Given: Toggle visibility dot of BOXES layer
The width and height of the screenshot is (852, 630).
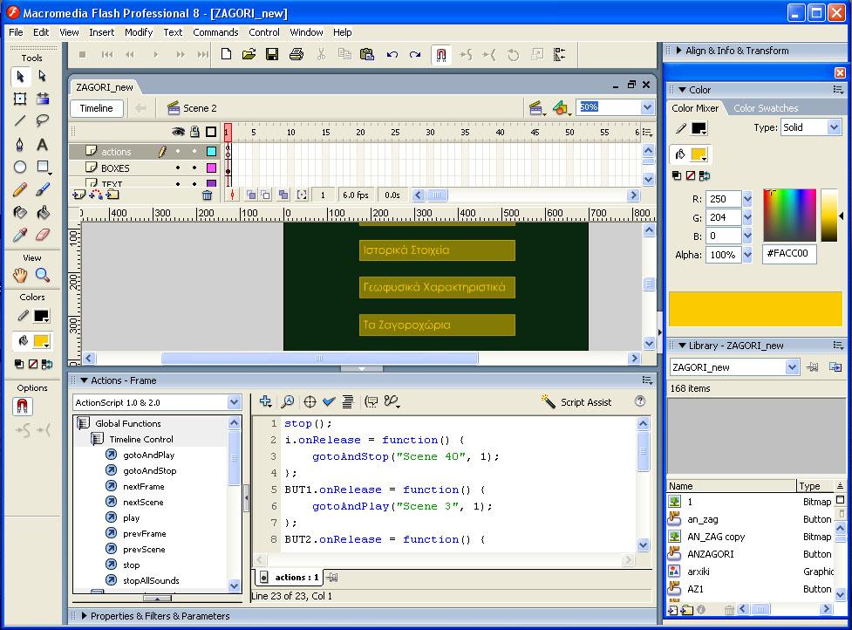Looking at the screenshot, I should 178,168.
